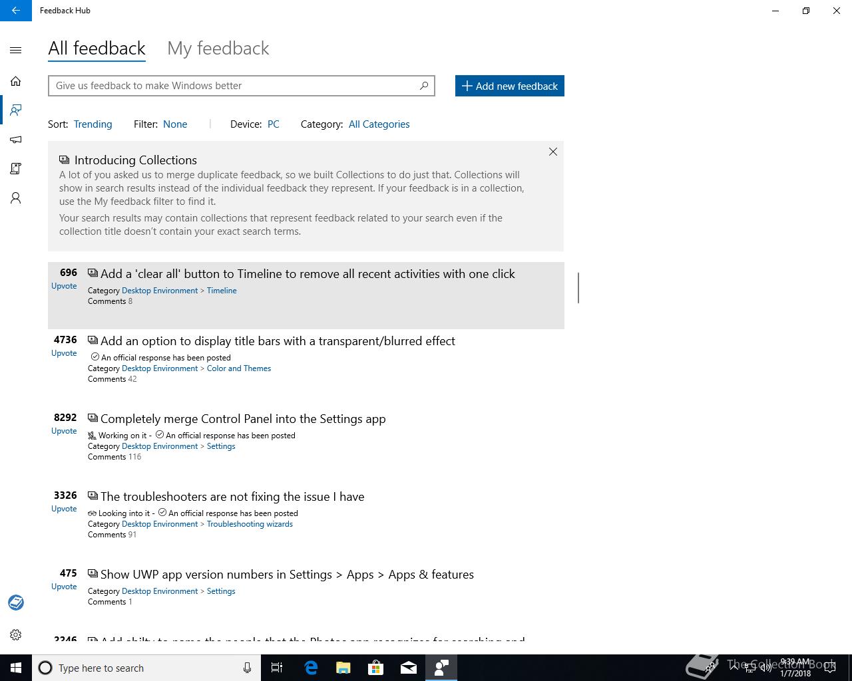852x681 pixels.
Task: Click the 4736 vote count
Action: coord(65,340)
